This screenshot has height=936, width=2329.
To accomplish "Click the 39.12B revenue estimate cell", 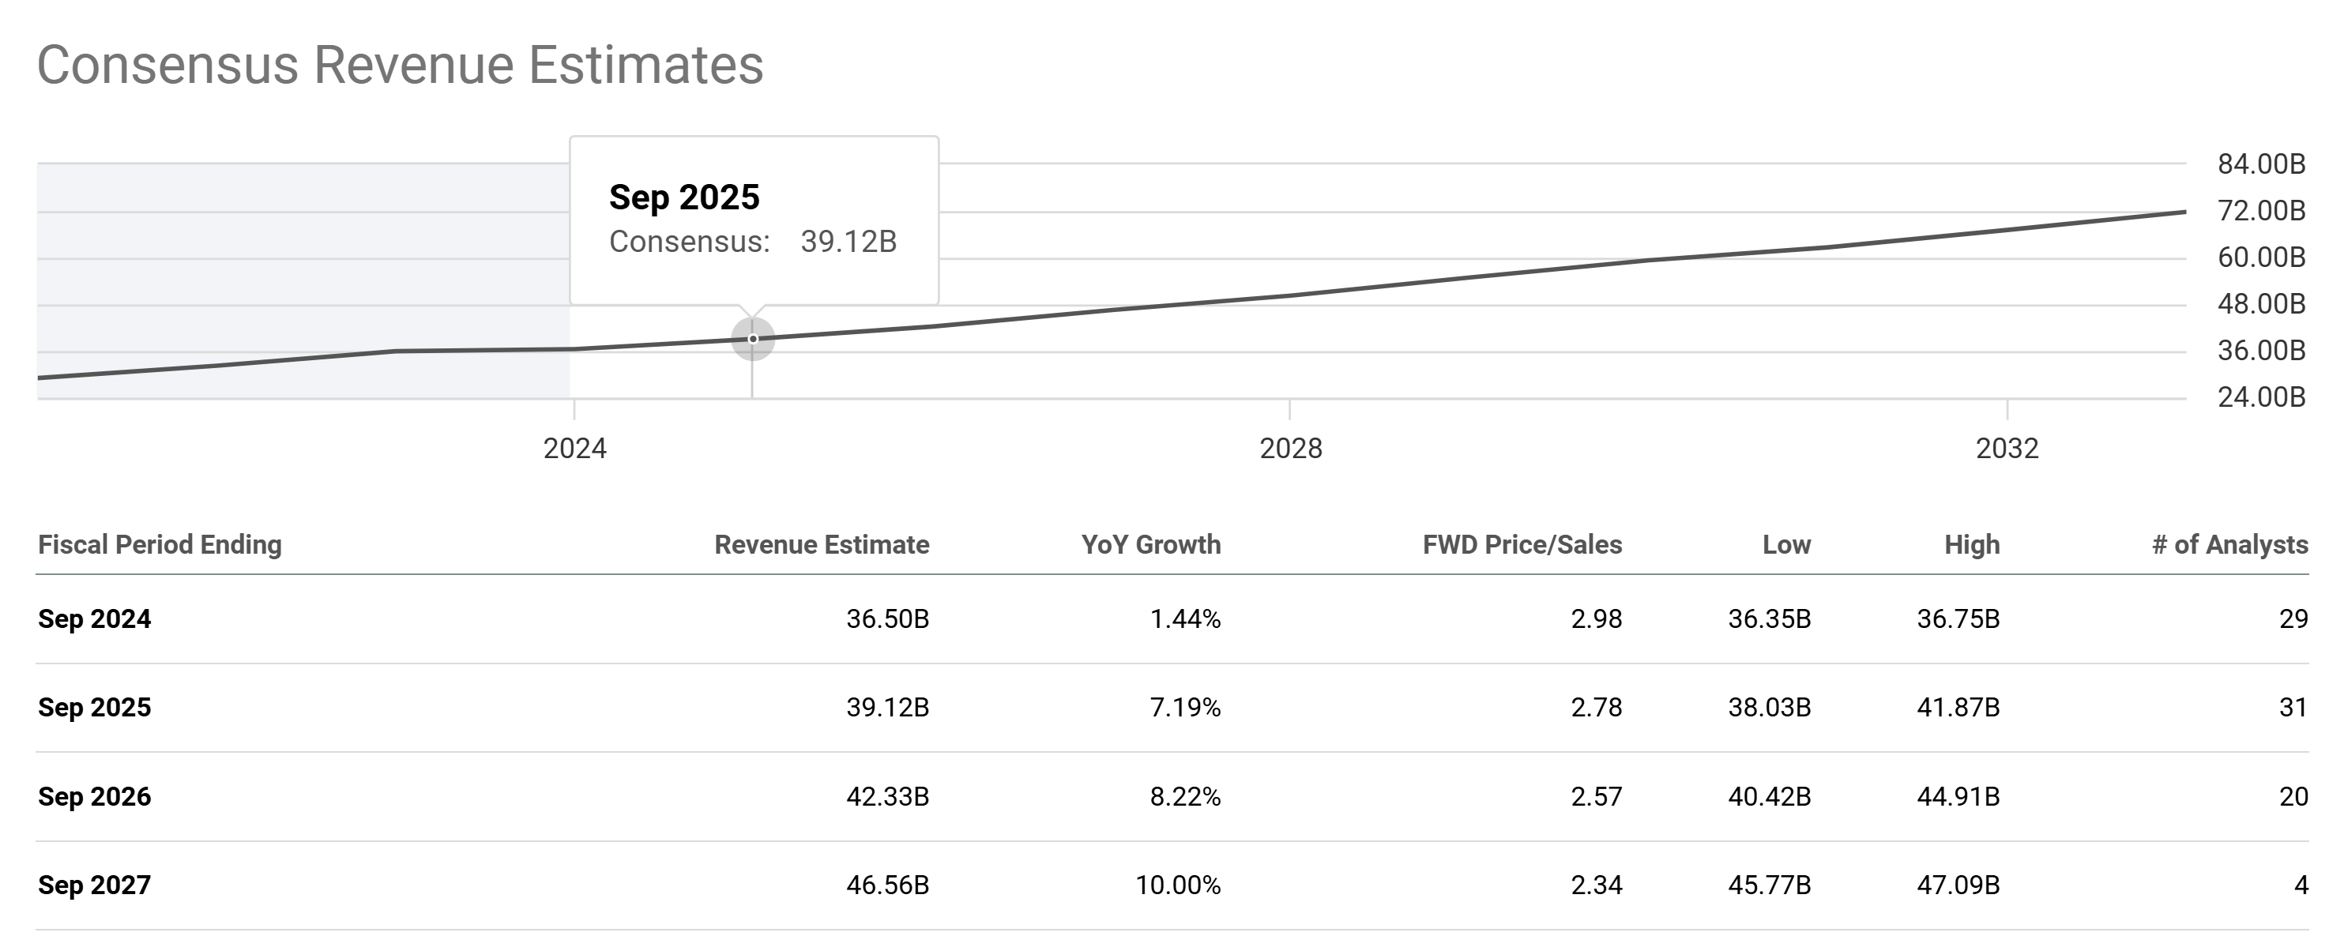I will pyautogui.click(x=887, y=707).
